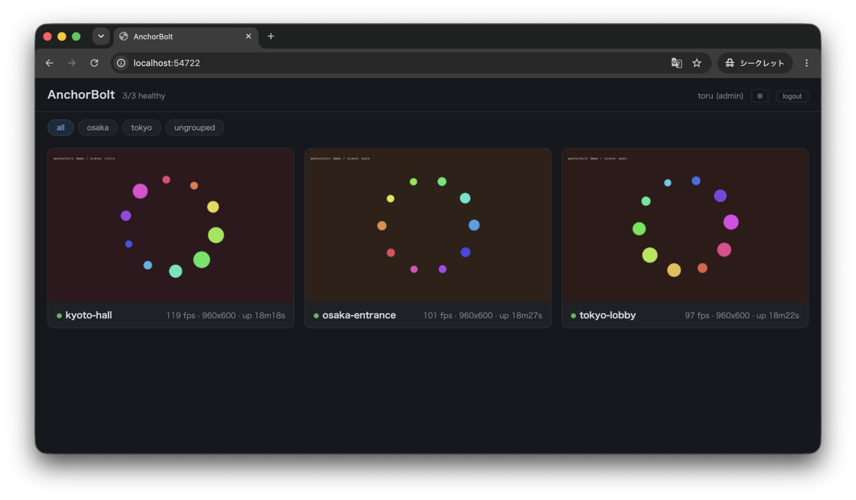This screenshot has height=500, width=856.
Task: Open the kyoto-hall preview thumbnail
Action: pyautogui.click(x=171, y=225)
